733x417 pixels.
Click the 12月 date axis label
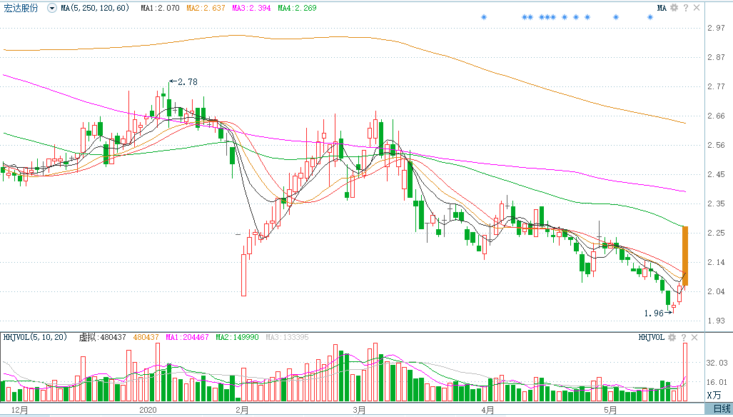pos(20,410)
